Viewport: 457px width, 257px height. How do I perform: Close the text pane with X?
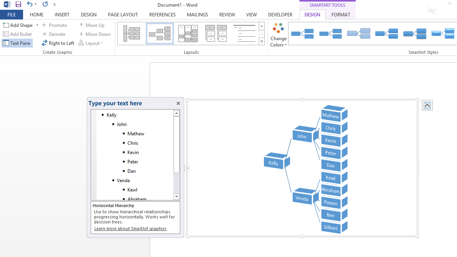pyautogui.click(x=178, y=103)
